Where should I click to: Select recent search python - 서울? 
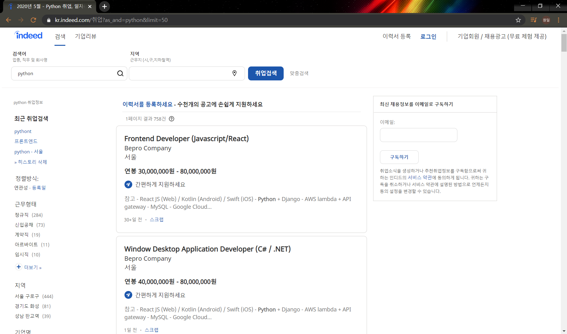(x=29, y=152)
